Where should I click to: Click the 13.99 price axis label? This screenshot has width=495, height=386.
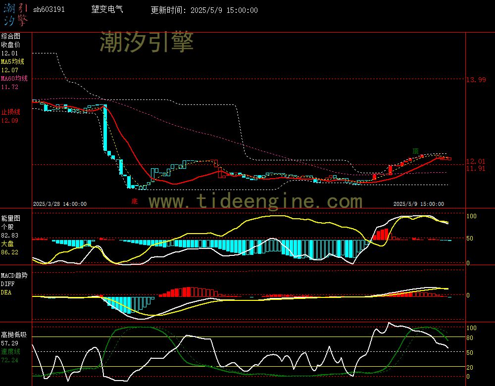(x=476, y=80)
